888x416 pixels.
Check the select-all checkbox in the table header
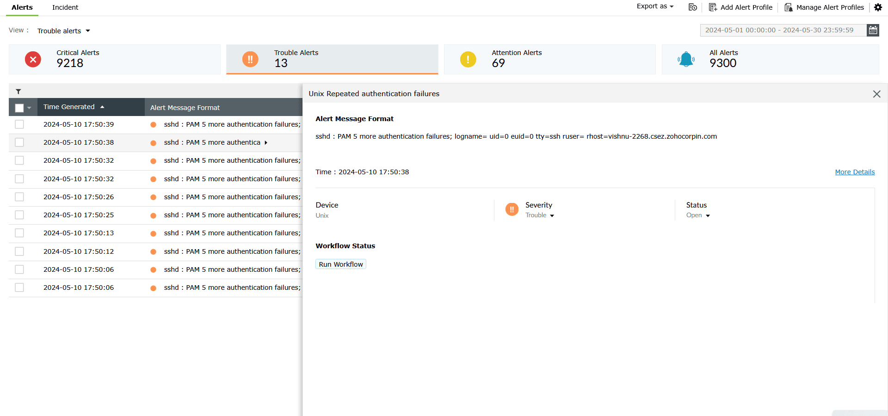[18, 107]
